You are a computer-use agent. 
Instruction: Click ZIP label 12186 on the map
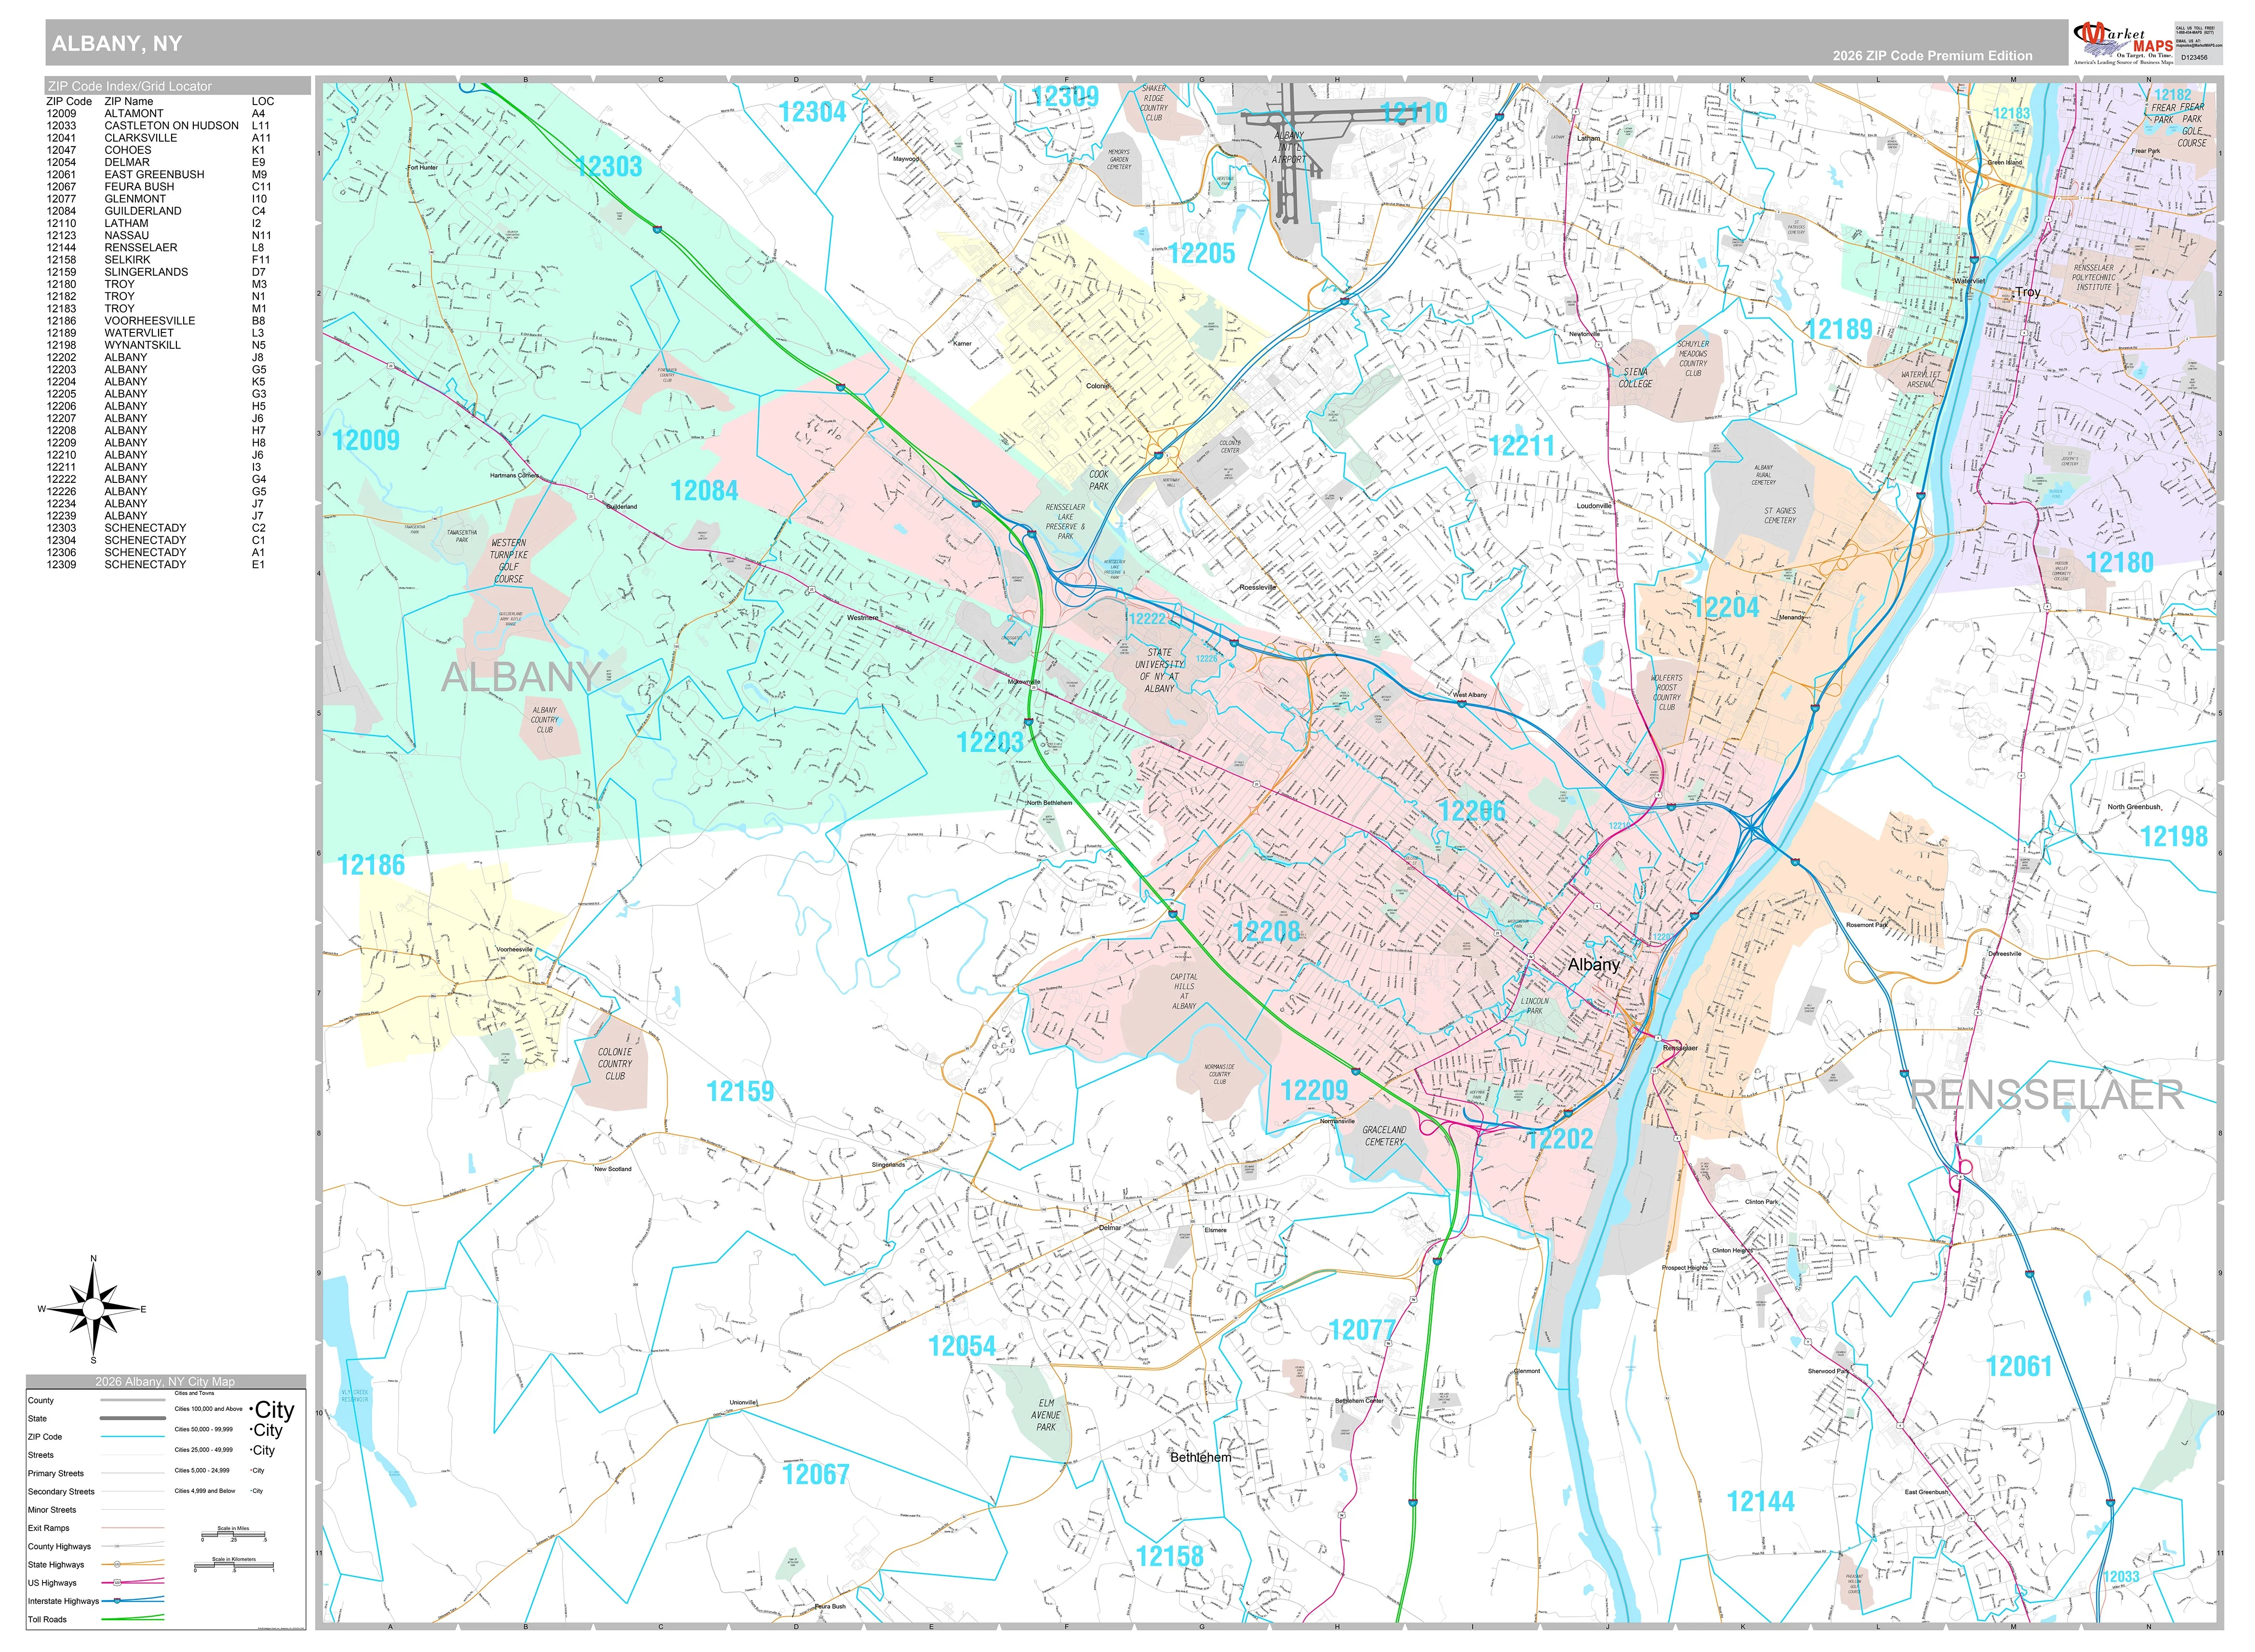(x=371, y=866)
